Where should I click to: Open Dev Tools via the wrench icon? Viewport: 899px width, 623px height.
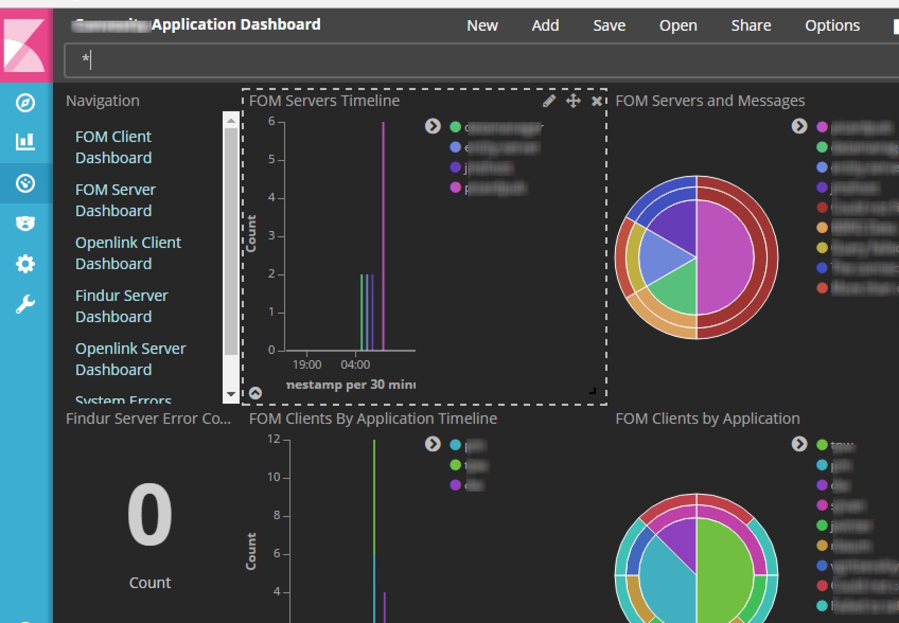coord(25,304)
